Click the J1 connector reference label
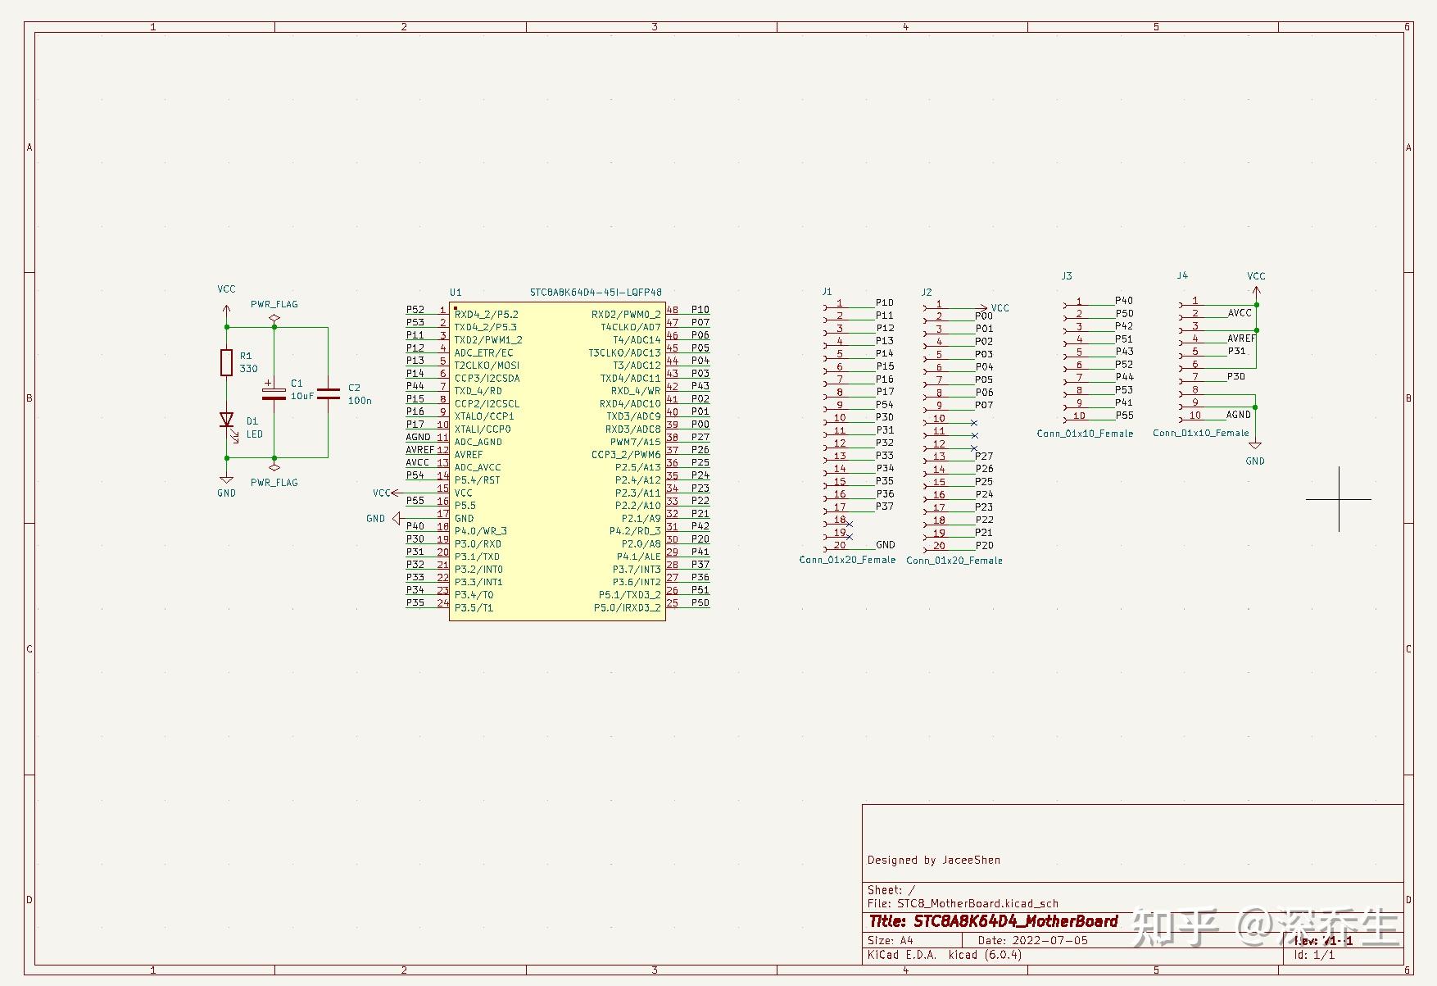 tap(827, 291)
